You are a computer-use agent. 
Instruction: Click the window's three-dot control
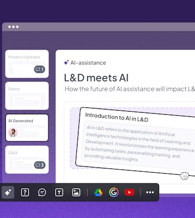coord(14,27)
